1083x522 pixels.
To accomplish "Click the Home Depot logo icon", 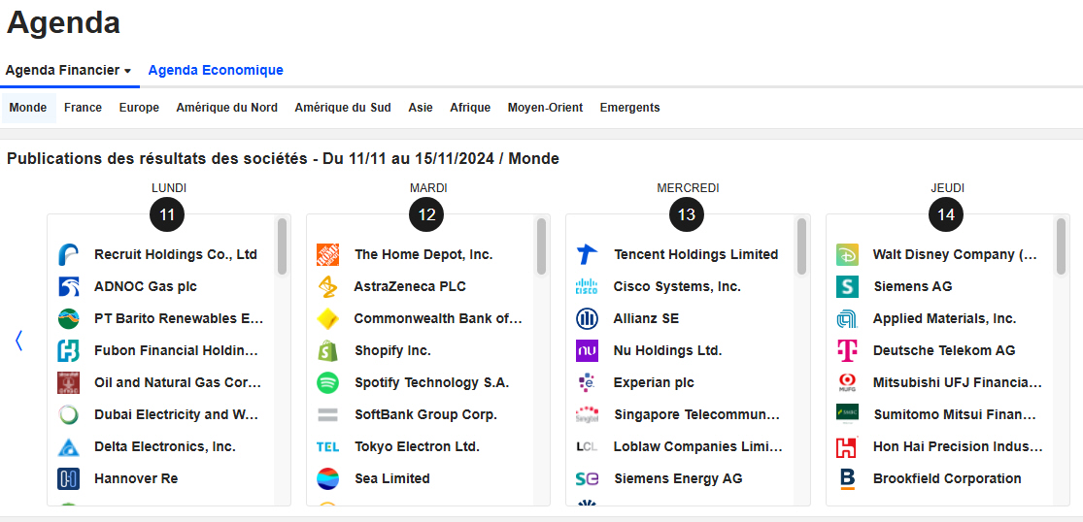I will pos(328,255).
